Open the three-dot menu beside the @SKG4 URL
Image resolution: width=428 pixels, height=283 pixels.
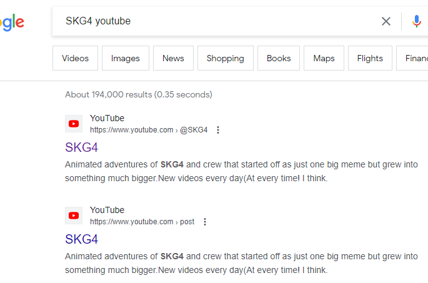point(218,130)
